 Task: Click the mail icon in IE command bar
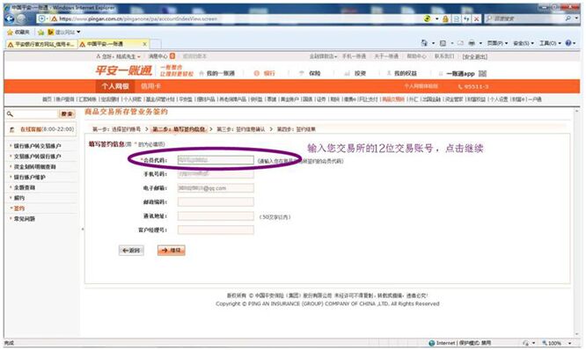pyautogui.click(x=460, y=43)
